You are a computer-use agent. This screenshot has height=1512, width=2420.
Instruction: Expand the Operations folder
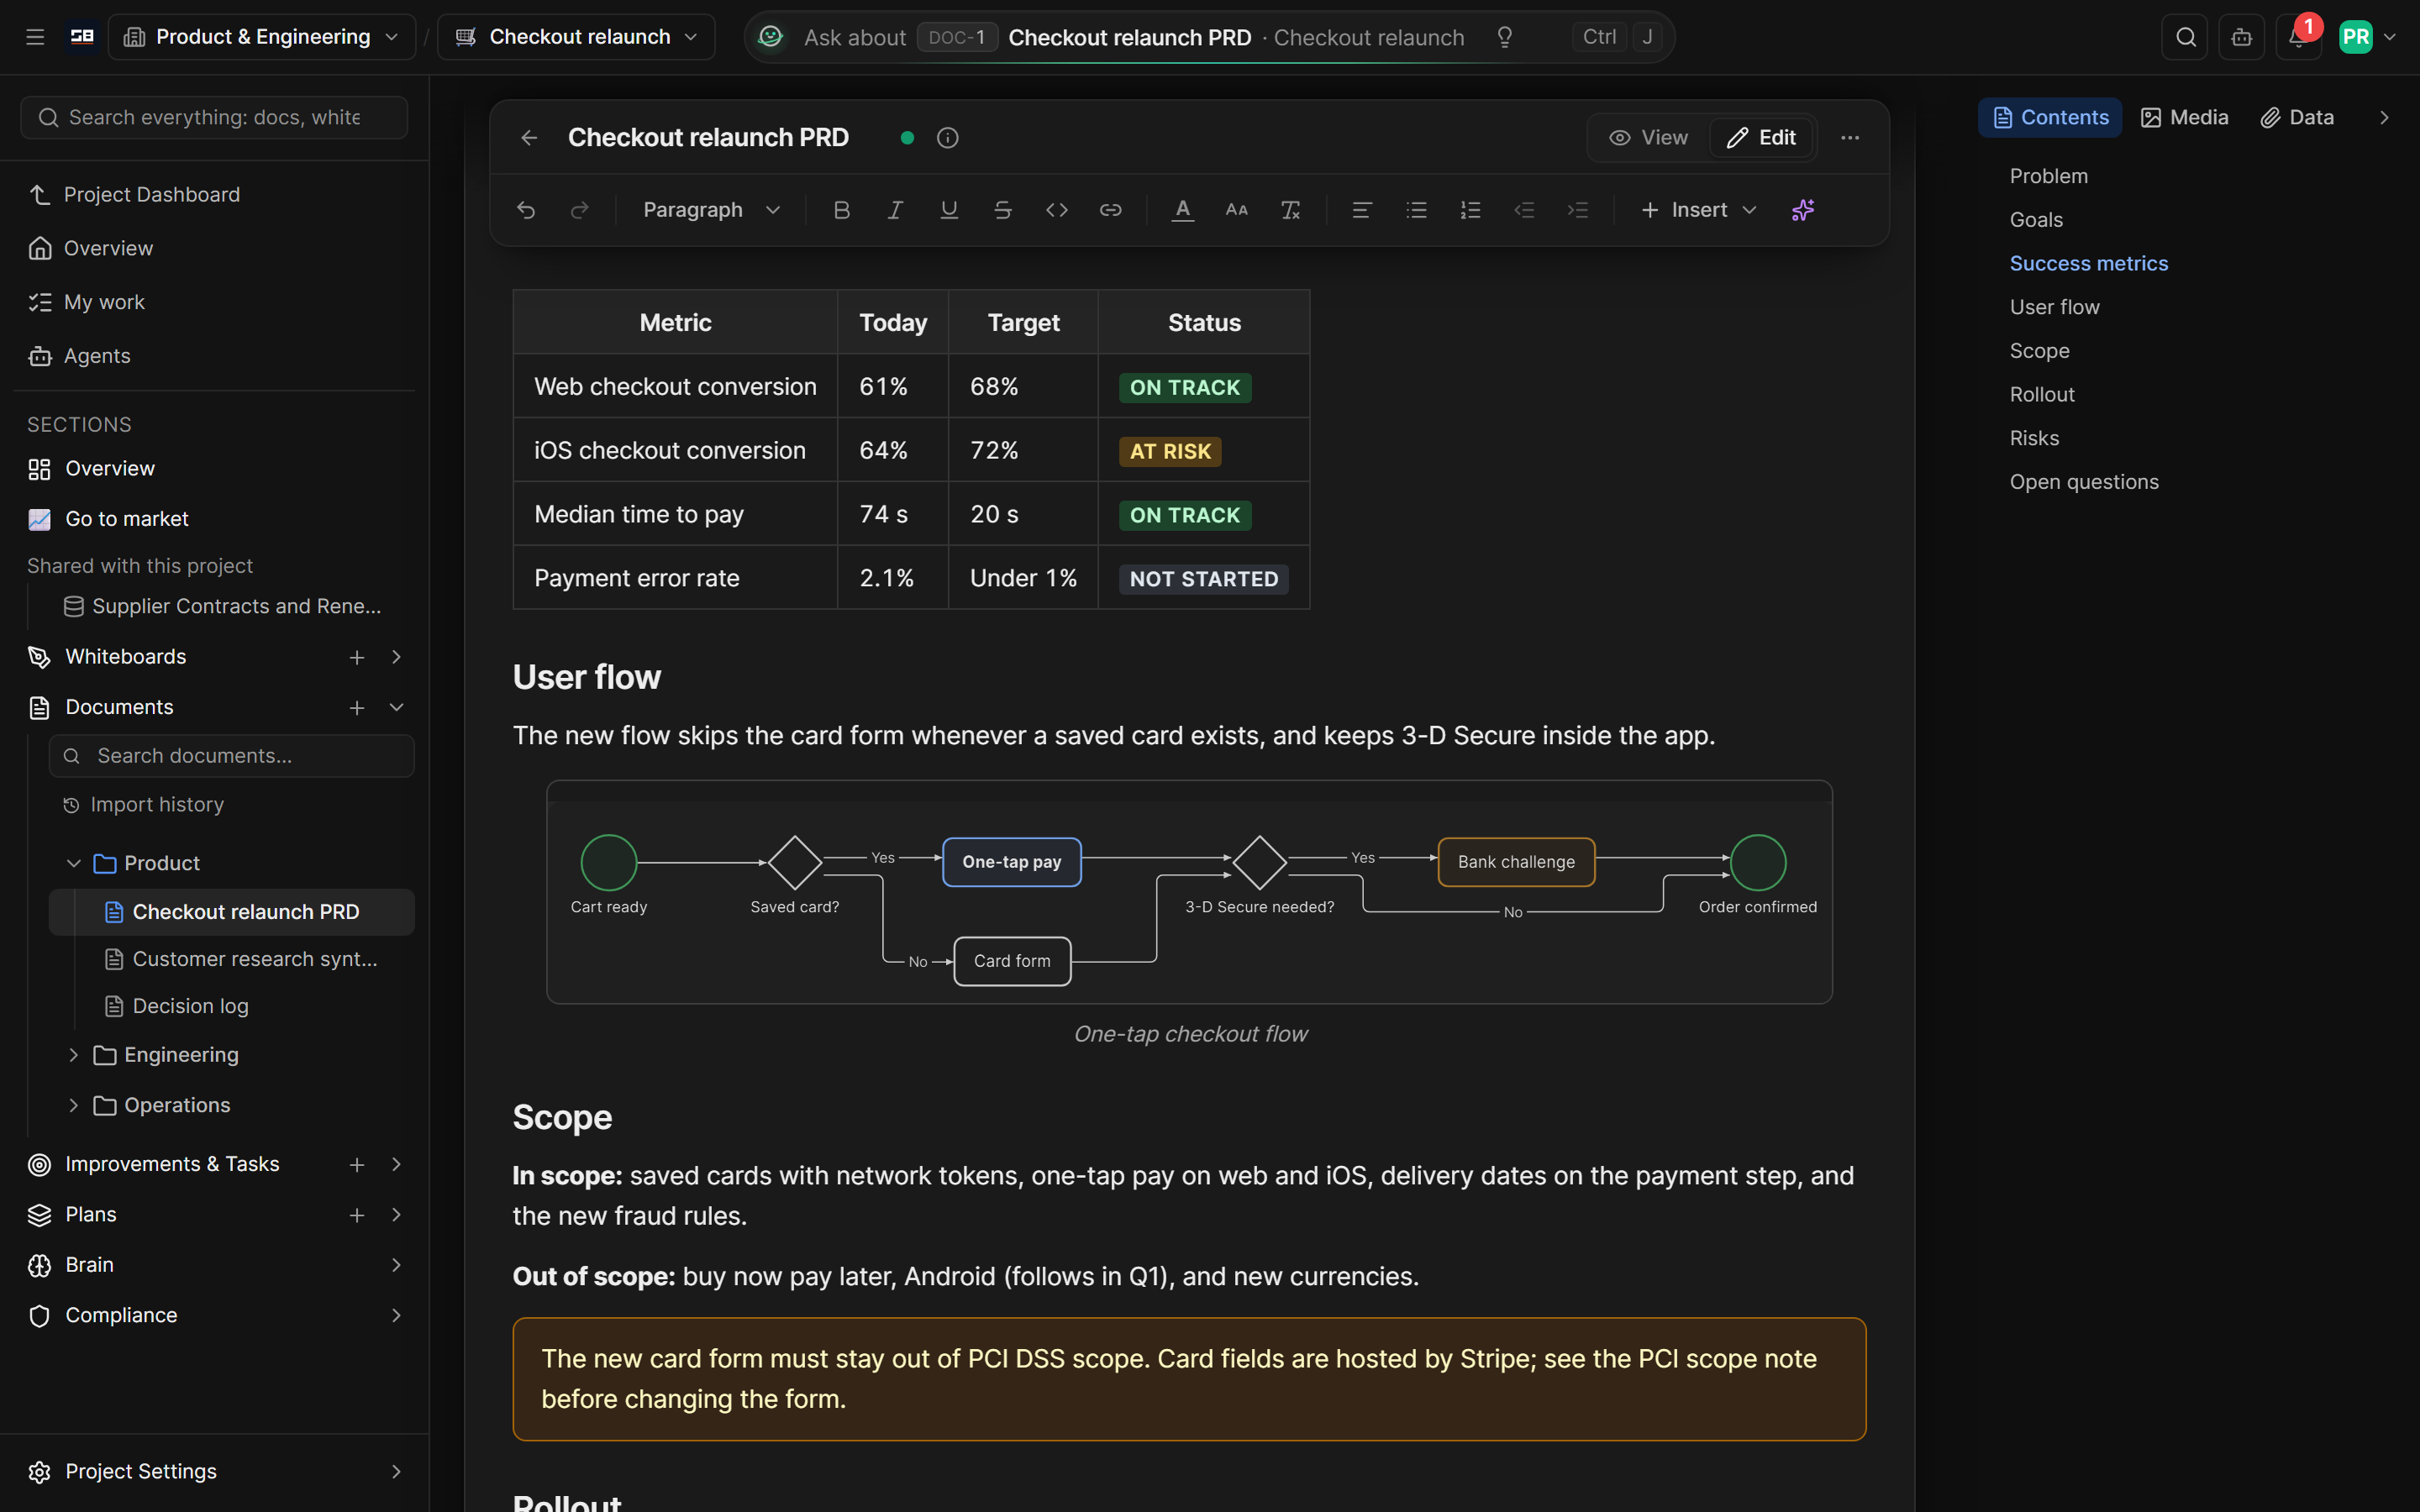[73, 1105]
